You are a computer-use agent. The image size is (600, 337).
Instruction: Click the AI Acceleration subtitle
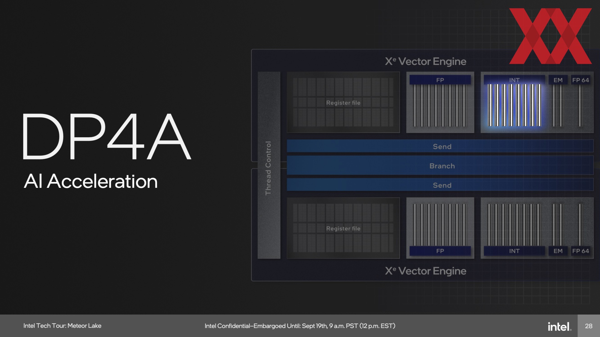(91, 181)
